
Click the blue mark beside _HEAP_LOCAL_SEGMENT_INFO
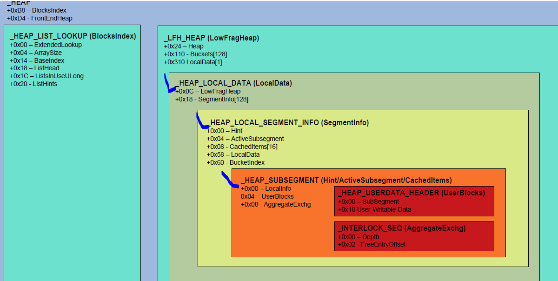(201, 122)
